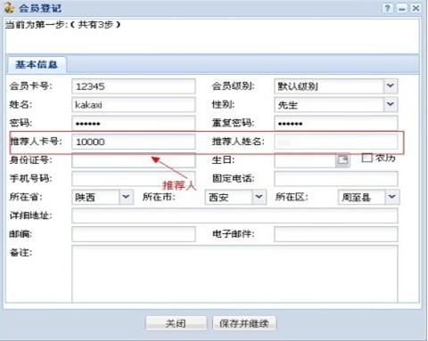428x341 pixels.
Task: Click the 推荐人姓名 field
Action: click(x=336, y=142)
